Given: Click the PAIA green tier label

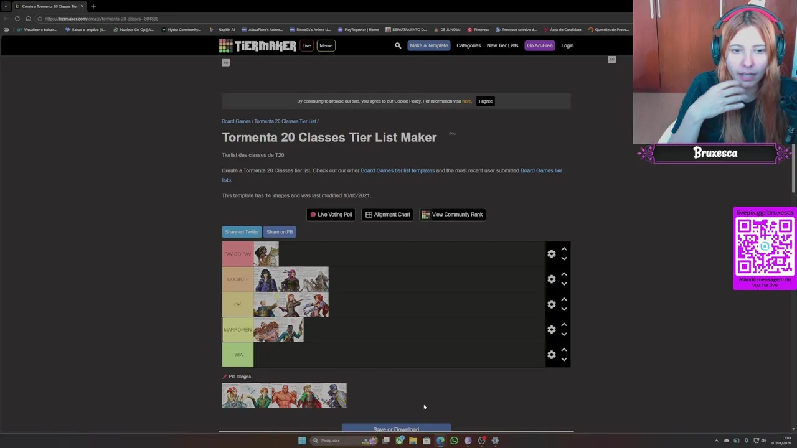Looking at the screenshot, I should point(237,355).
